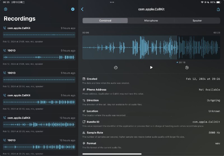Switch to the Microphone segment
The width and height of the screenshot is (224, 156).
151,21
